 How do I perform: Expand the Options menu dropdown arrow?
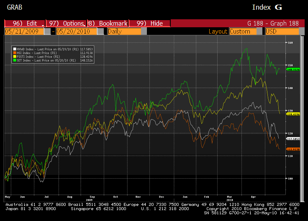point(85,26)
